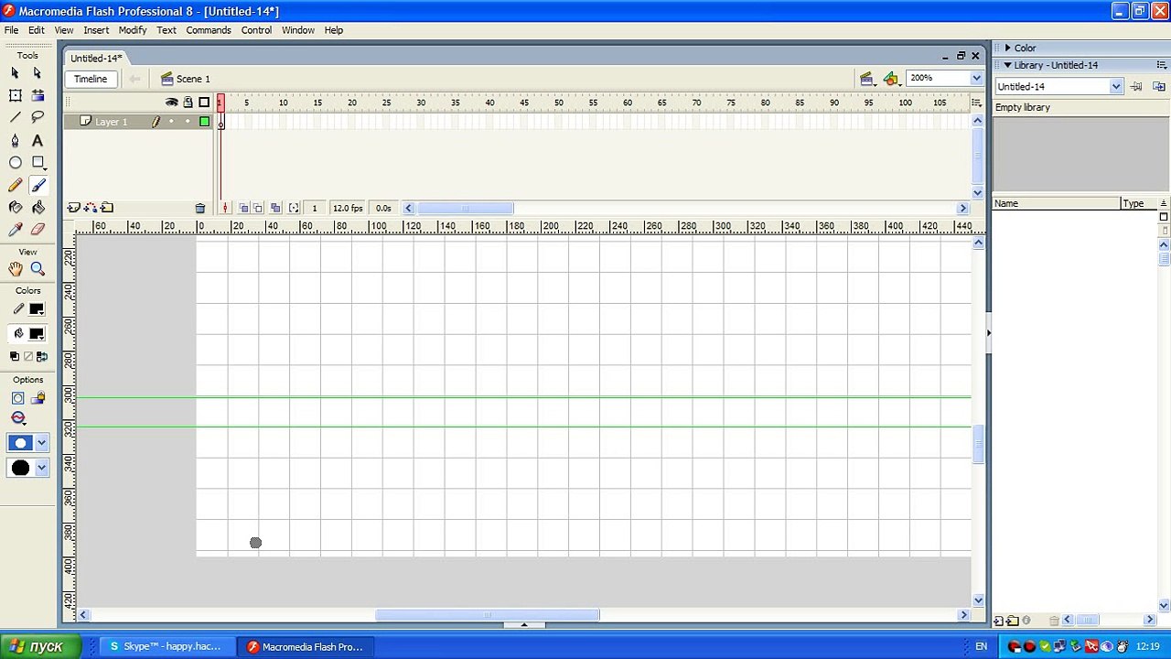Select the Ink Bottle tool
The height and width of the screenshot is (659, 1171).
[x=16, y=208]
